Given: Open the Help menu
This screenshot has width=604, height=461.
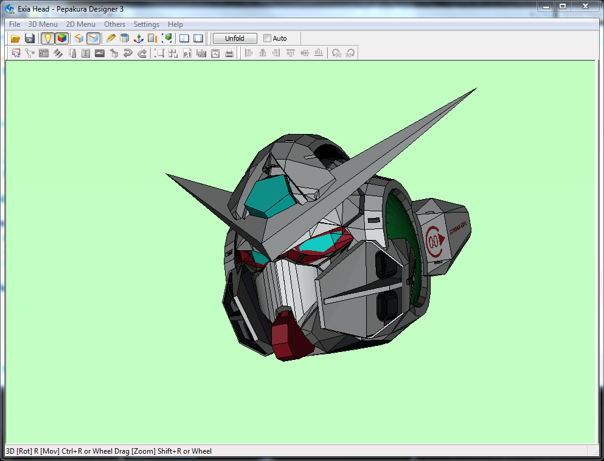Looking at the screenshot, I should 175,24.
